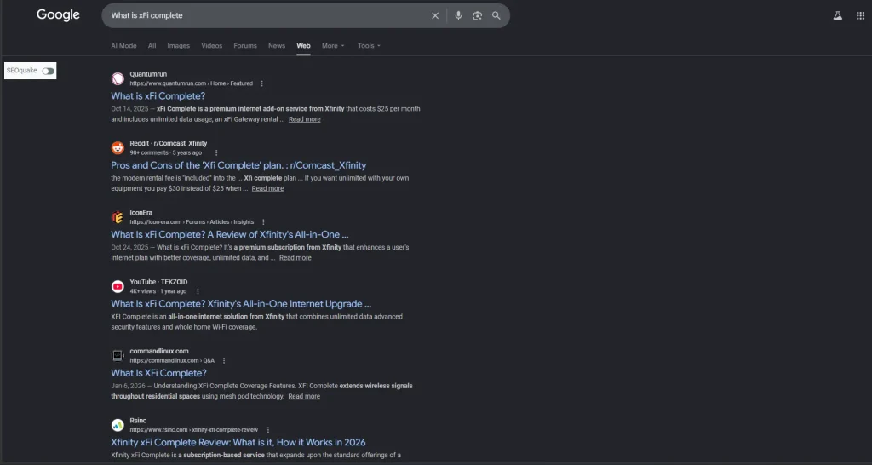This screenshot has height=465, width=872.
Task: Click the icon-era.com breadcrumb URL
Action: (x=192, y=222)
